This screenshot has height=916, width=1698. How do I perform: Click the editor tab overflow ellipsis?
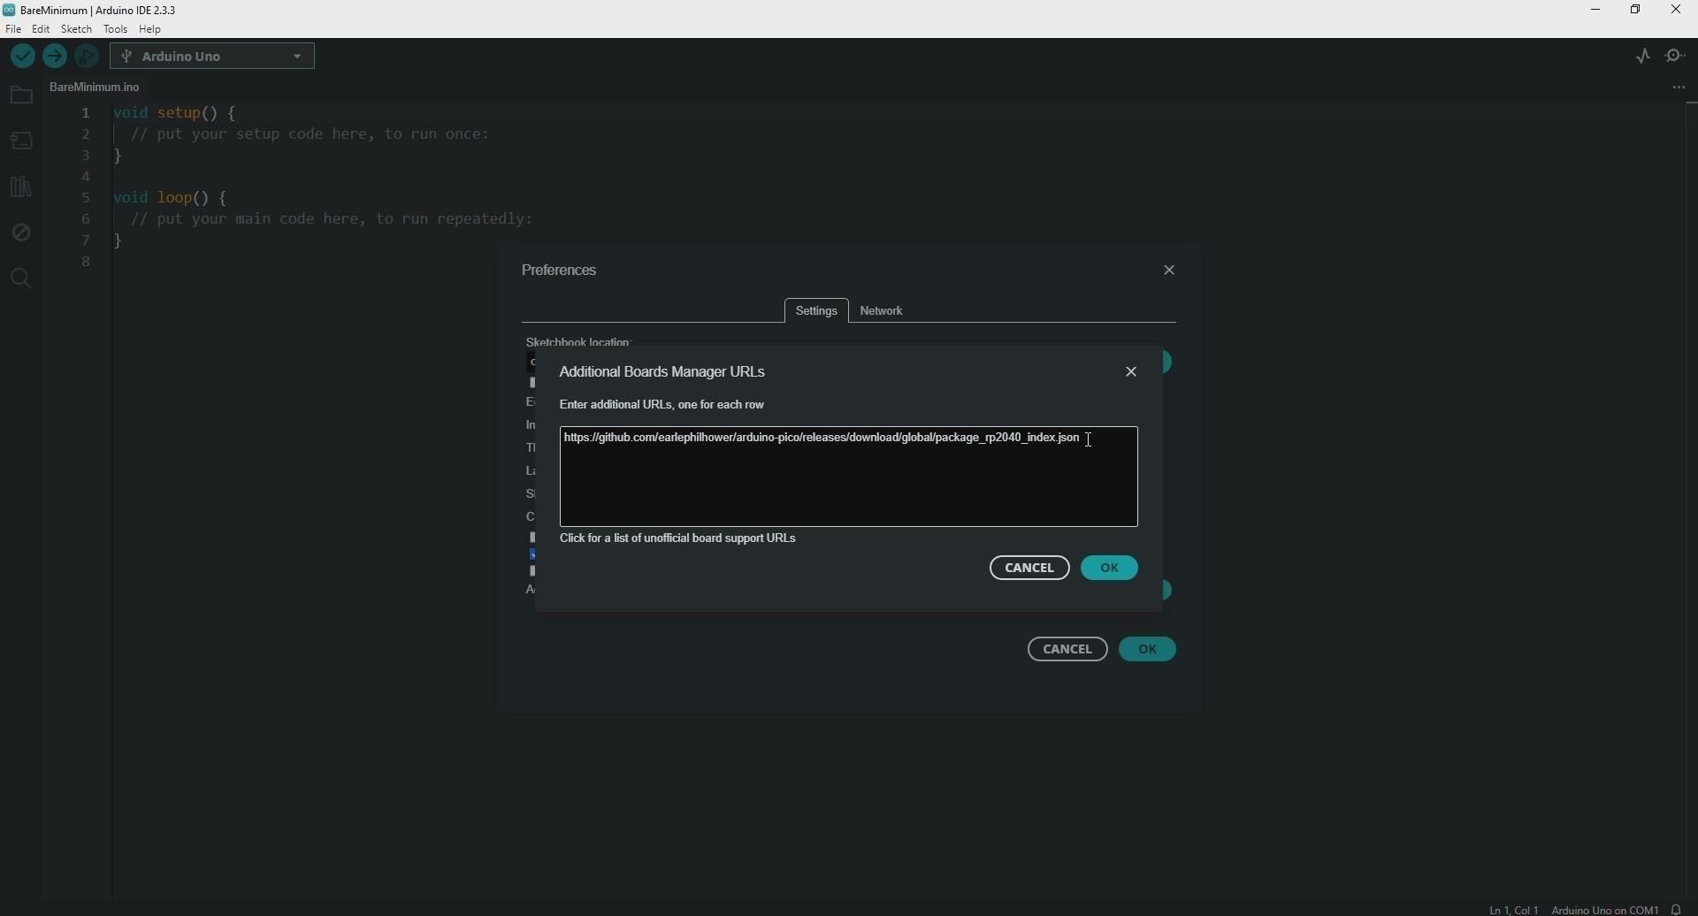(1679, 88)
